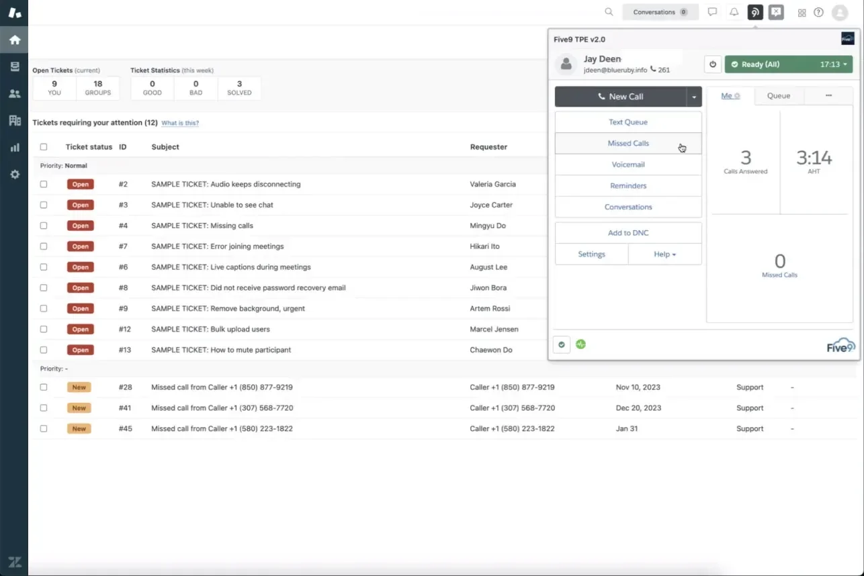
Task: Check the checkbox for ticket #2
Action: pyautogui.click(x=44, y=184)
